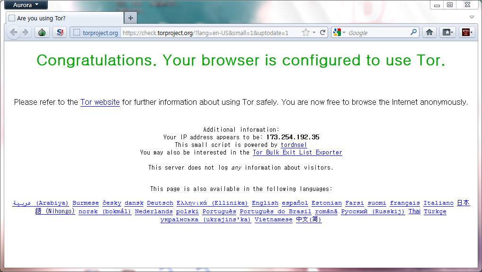Viewport: 482px width, 272px height.
Task: Open the Aurora application menu
Action: [x=26, y=5]
